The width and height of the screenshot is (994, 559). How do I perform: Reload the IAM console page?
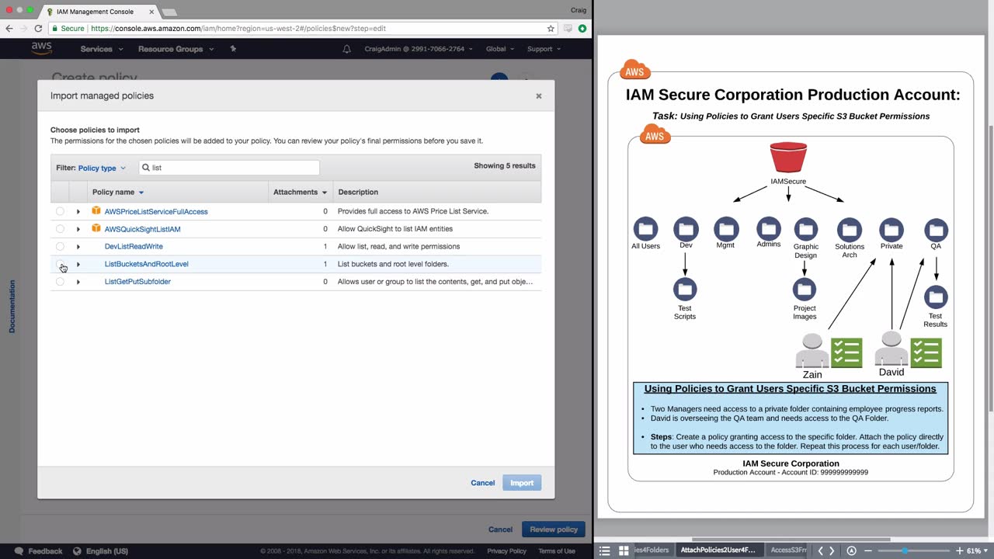(x=38, y=28)
